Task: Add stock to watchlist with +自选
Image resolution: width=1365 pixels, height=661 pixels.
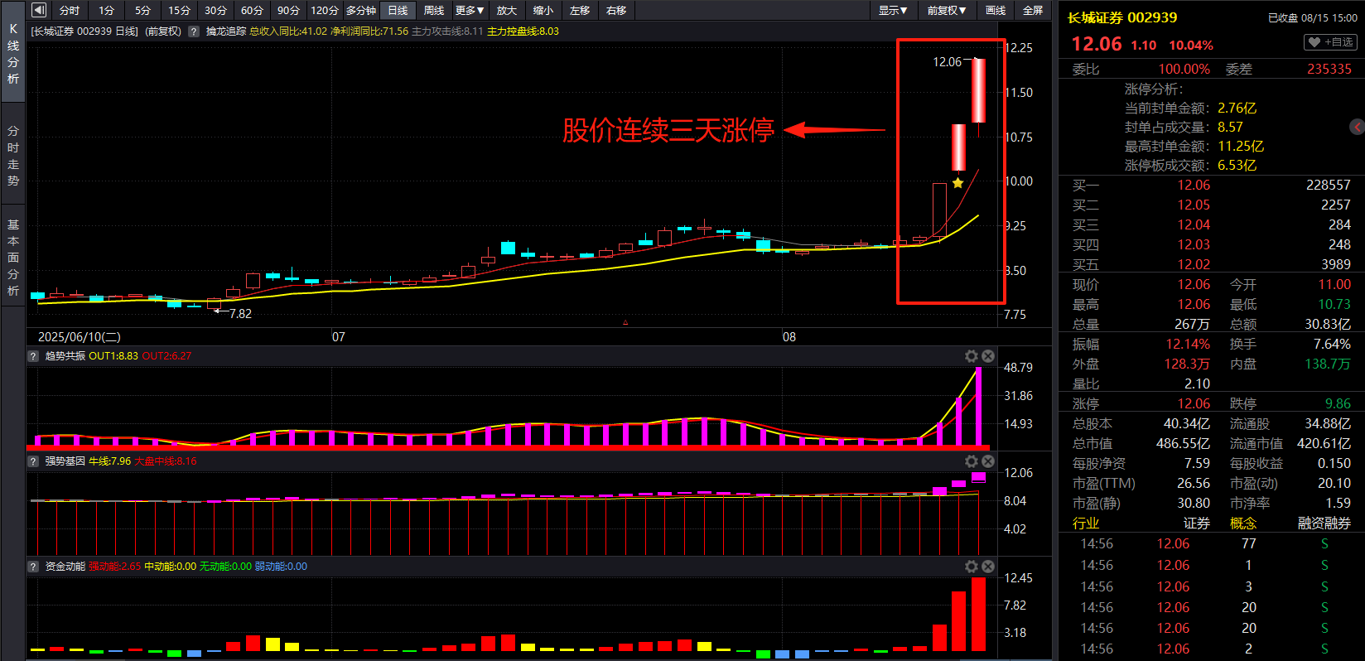Action: point(1330,42)
